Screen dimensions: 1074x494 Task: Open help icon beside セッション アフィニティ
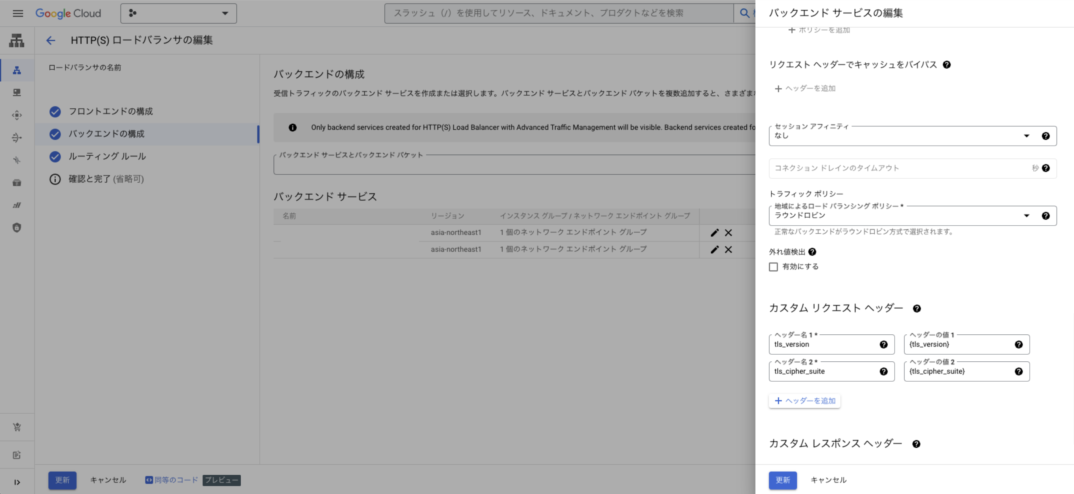pyautogui.click(x=1046, y=136)
